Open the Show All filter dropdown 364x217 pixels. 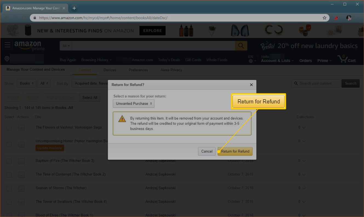[x=44, y=84]
